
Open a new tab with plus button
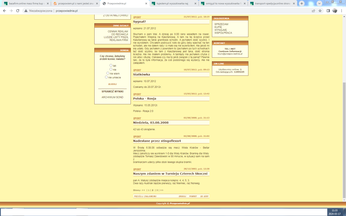[x=302, y=3]
